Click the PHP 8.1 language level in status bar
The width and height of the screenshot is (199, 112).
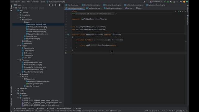click(148, 111)
